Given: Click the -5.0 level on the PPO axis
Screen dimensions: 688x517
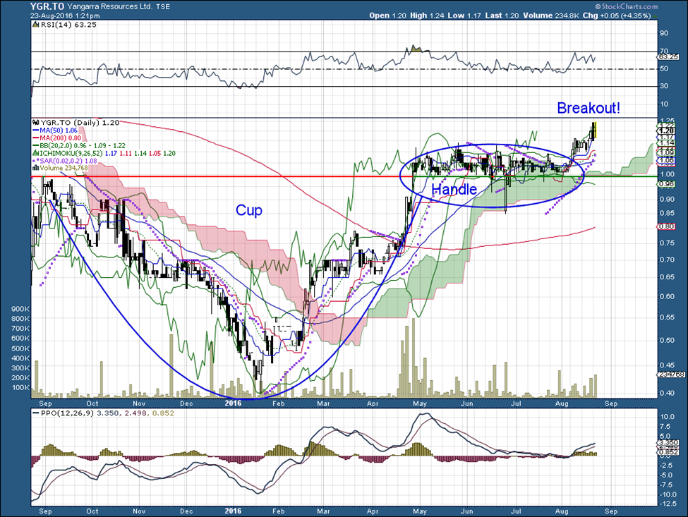Looking at the screenshot, I should (x=668, y=475).
